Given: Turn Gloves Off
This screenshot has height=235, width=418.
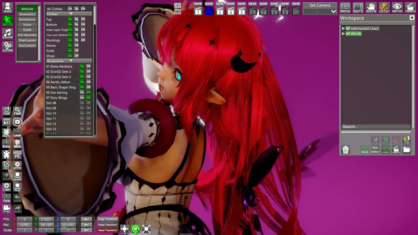Looking at the screenshot, I should click(x=76, y=45).
